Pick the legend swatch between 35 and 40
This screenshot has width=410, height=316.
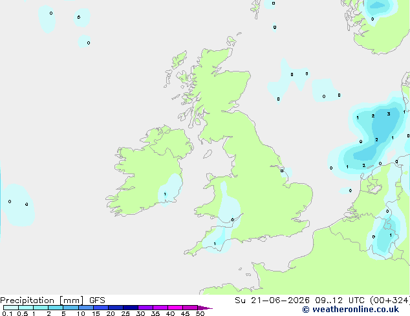(x=160, y=308)
